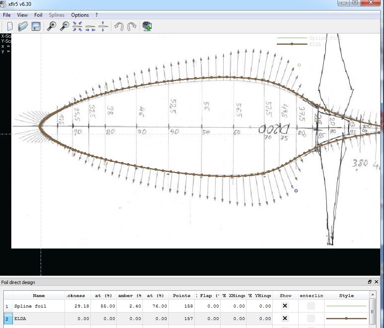Save the project using the floppy disk icon

coord(36,26)
